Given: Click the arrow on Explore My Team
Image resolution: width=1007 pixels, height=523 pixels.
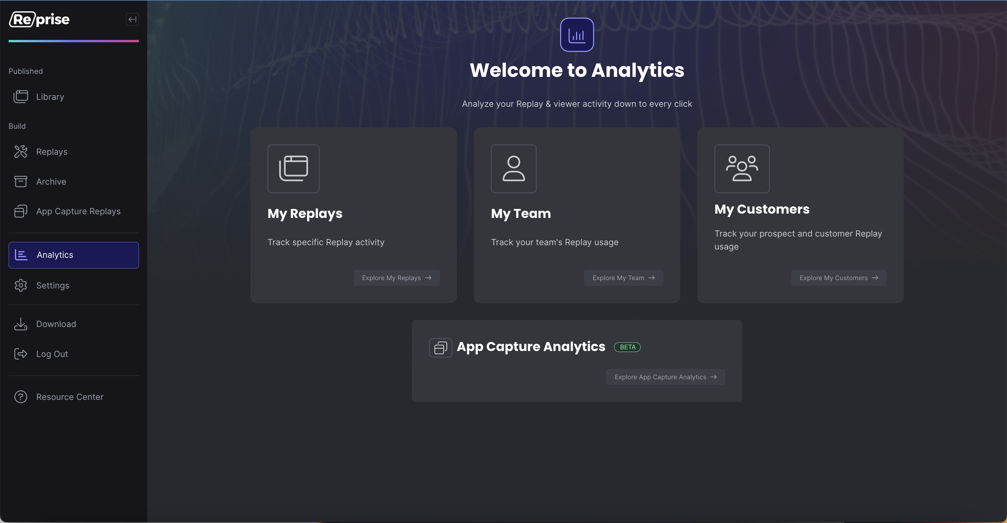Looking at the screenshot, I should pos(652,278).
